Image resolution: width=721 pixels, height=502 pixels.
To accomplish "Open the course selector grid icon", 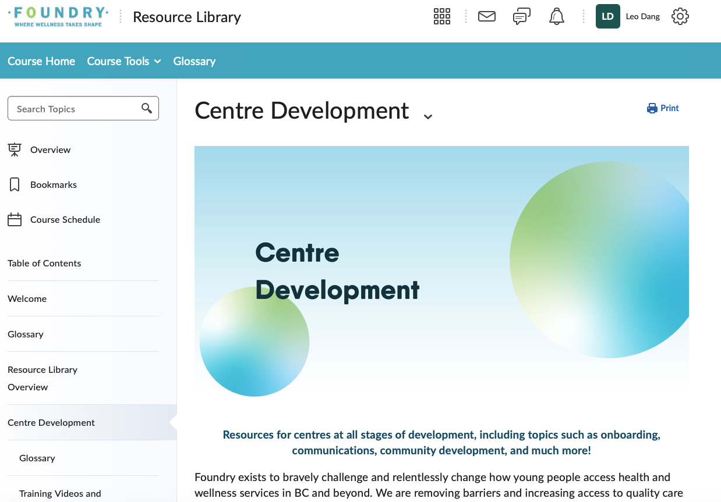I will point(442,16).
